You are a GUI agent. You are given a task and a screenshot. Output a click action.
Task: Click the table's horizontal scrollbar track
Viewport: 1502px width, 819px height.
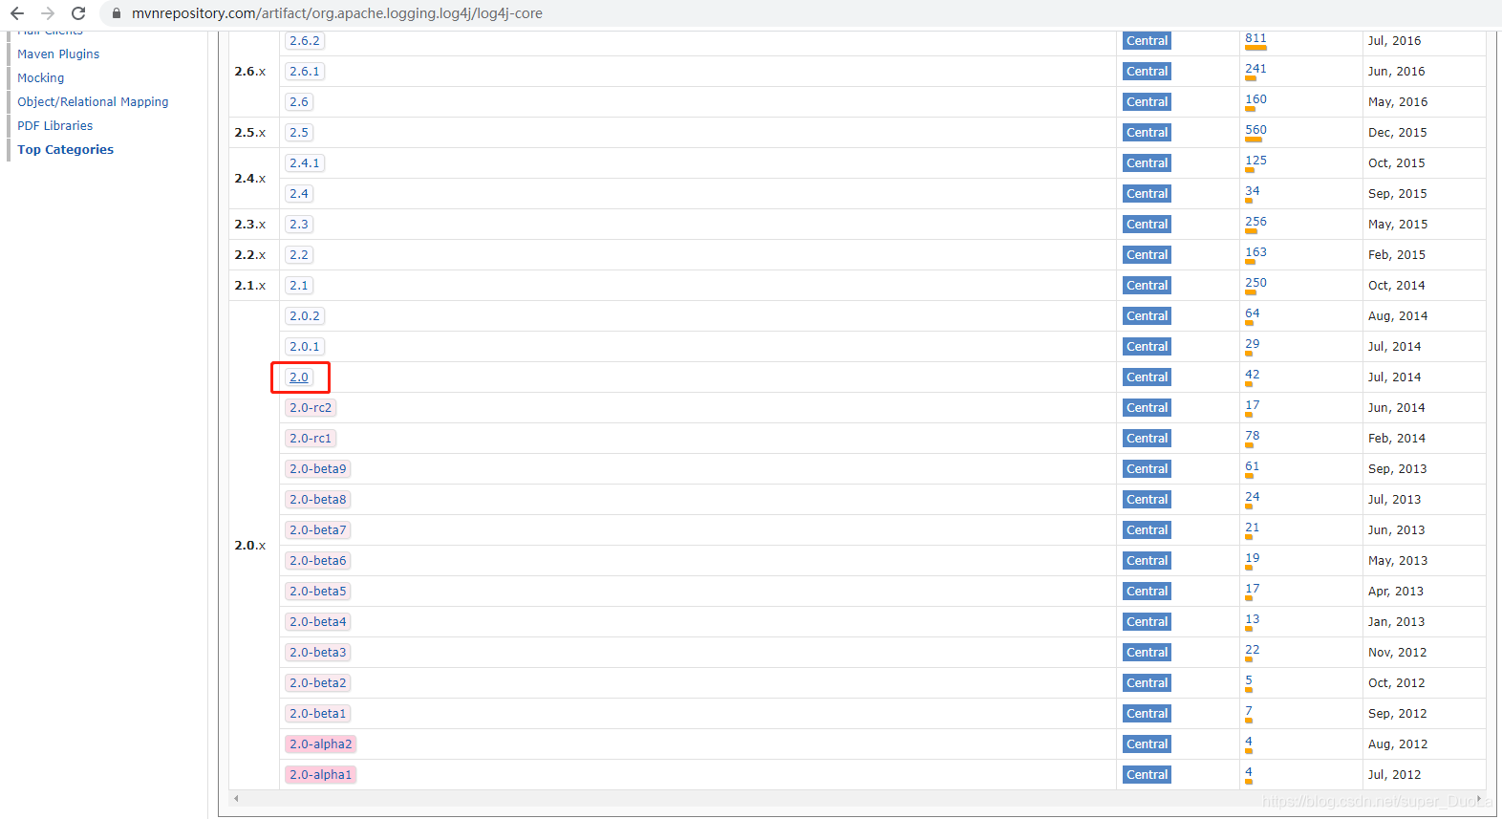click(857, 798)
